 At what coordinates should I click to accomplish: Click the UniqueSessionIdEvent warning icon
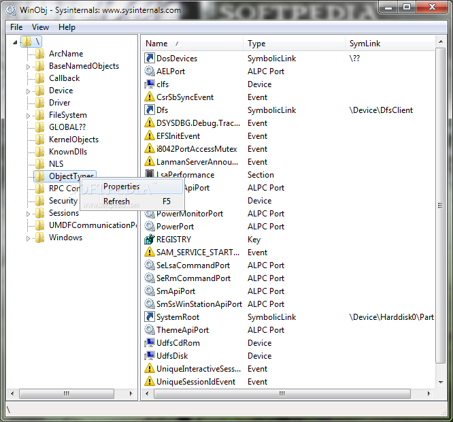[x=150, y=382]
